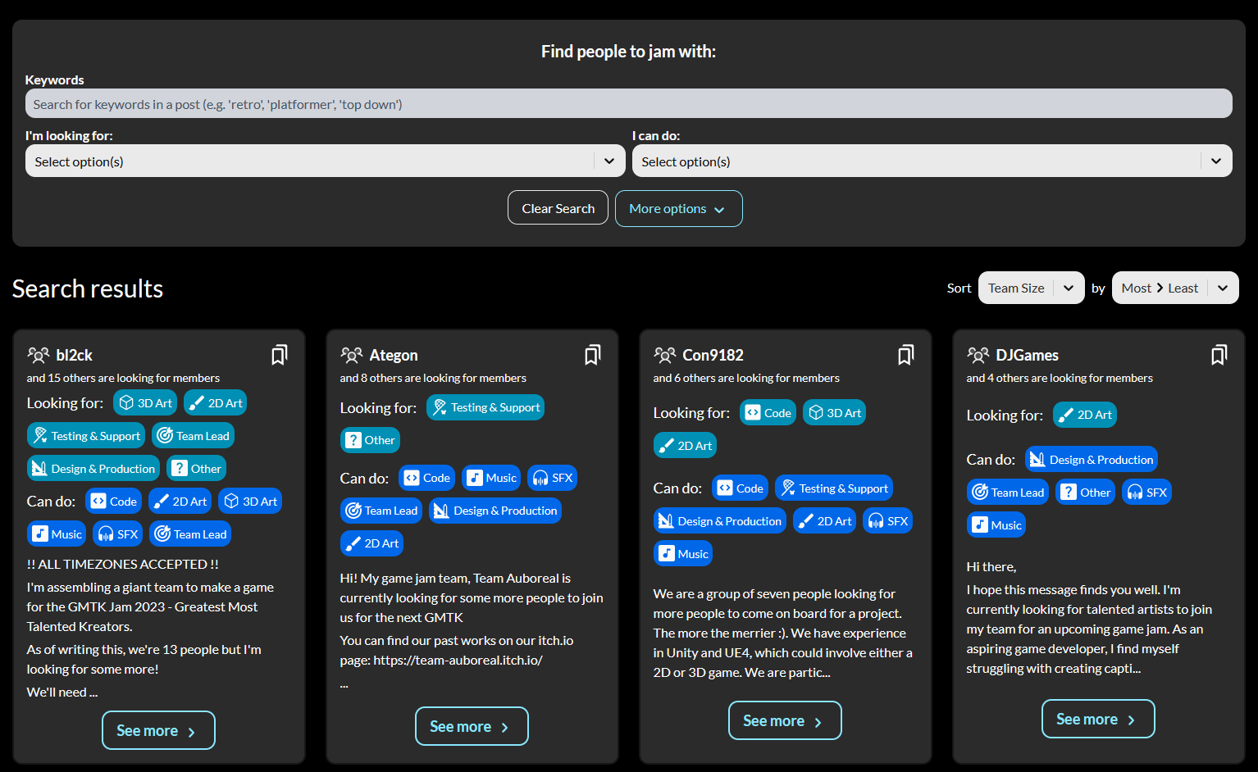Open the "I can do" options dropdown
The height and width of the screenshot is (772, 1258).
[932, 161]
